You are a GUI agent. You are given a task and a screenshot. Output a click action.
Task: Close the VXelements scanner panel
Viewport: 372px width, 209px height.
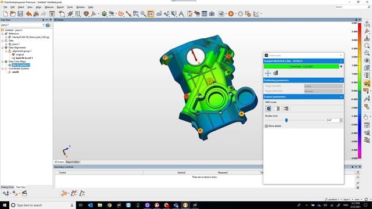pyautogui.click(x=341, y=56)
